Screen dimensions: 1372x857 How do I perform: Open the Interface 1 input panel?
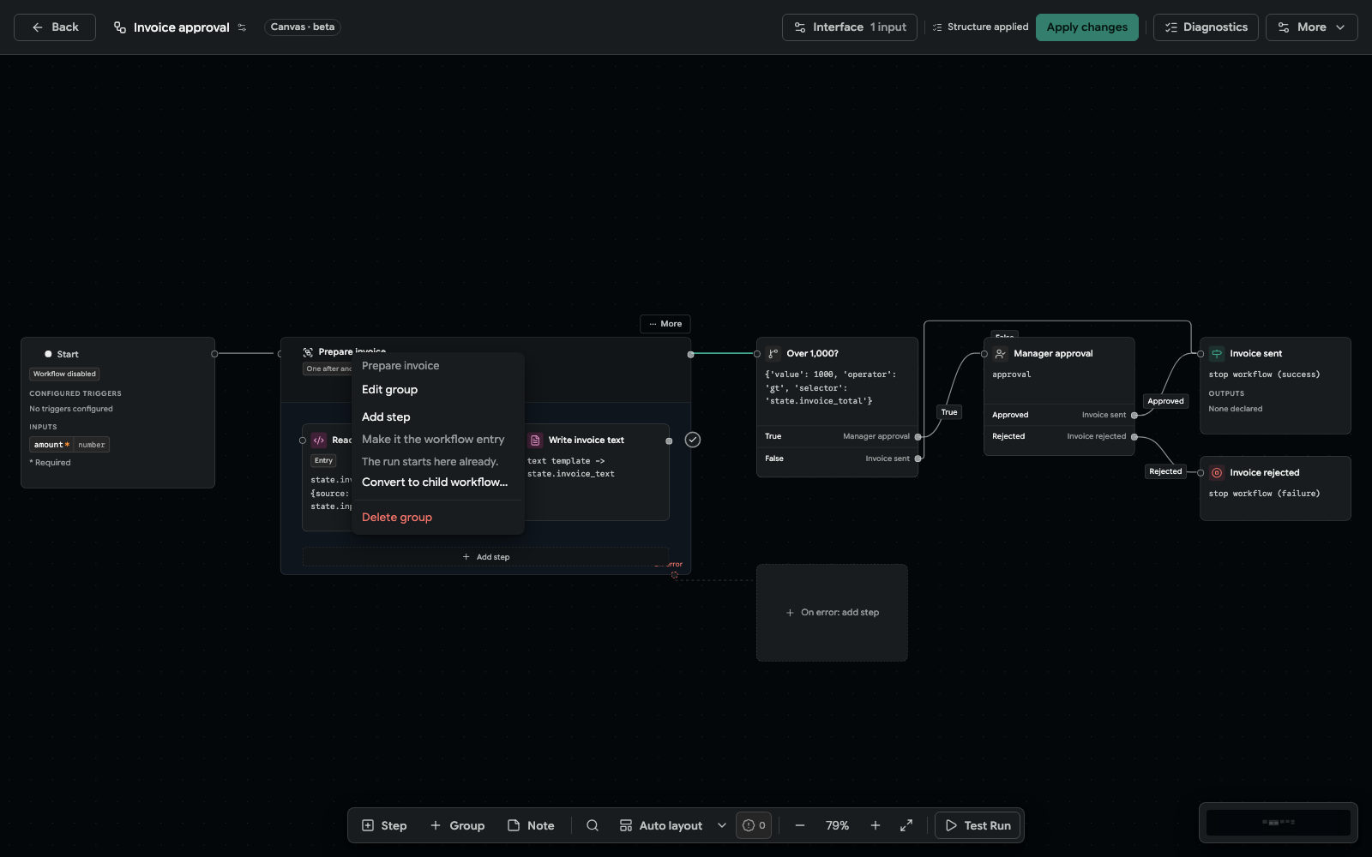pyautogui.click(x=850, y=27)
